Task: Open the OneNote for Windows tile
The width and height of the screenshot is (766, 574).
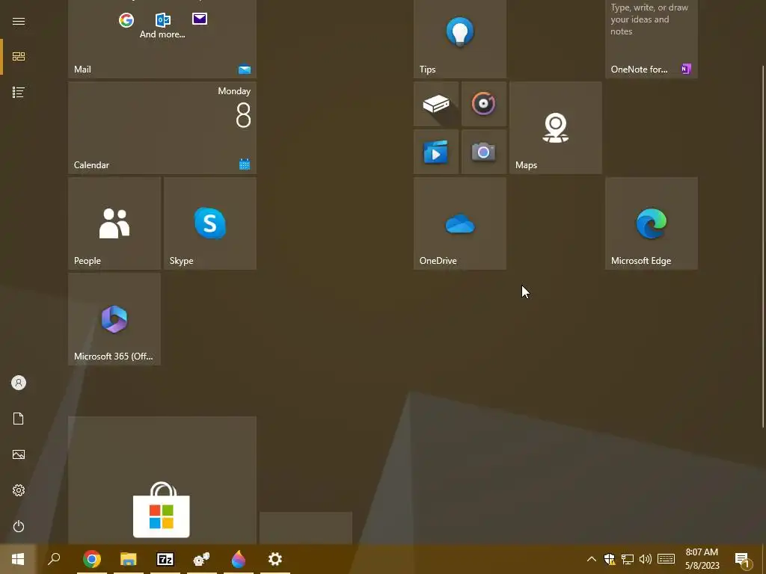Action: [652, 39]
